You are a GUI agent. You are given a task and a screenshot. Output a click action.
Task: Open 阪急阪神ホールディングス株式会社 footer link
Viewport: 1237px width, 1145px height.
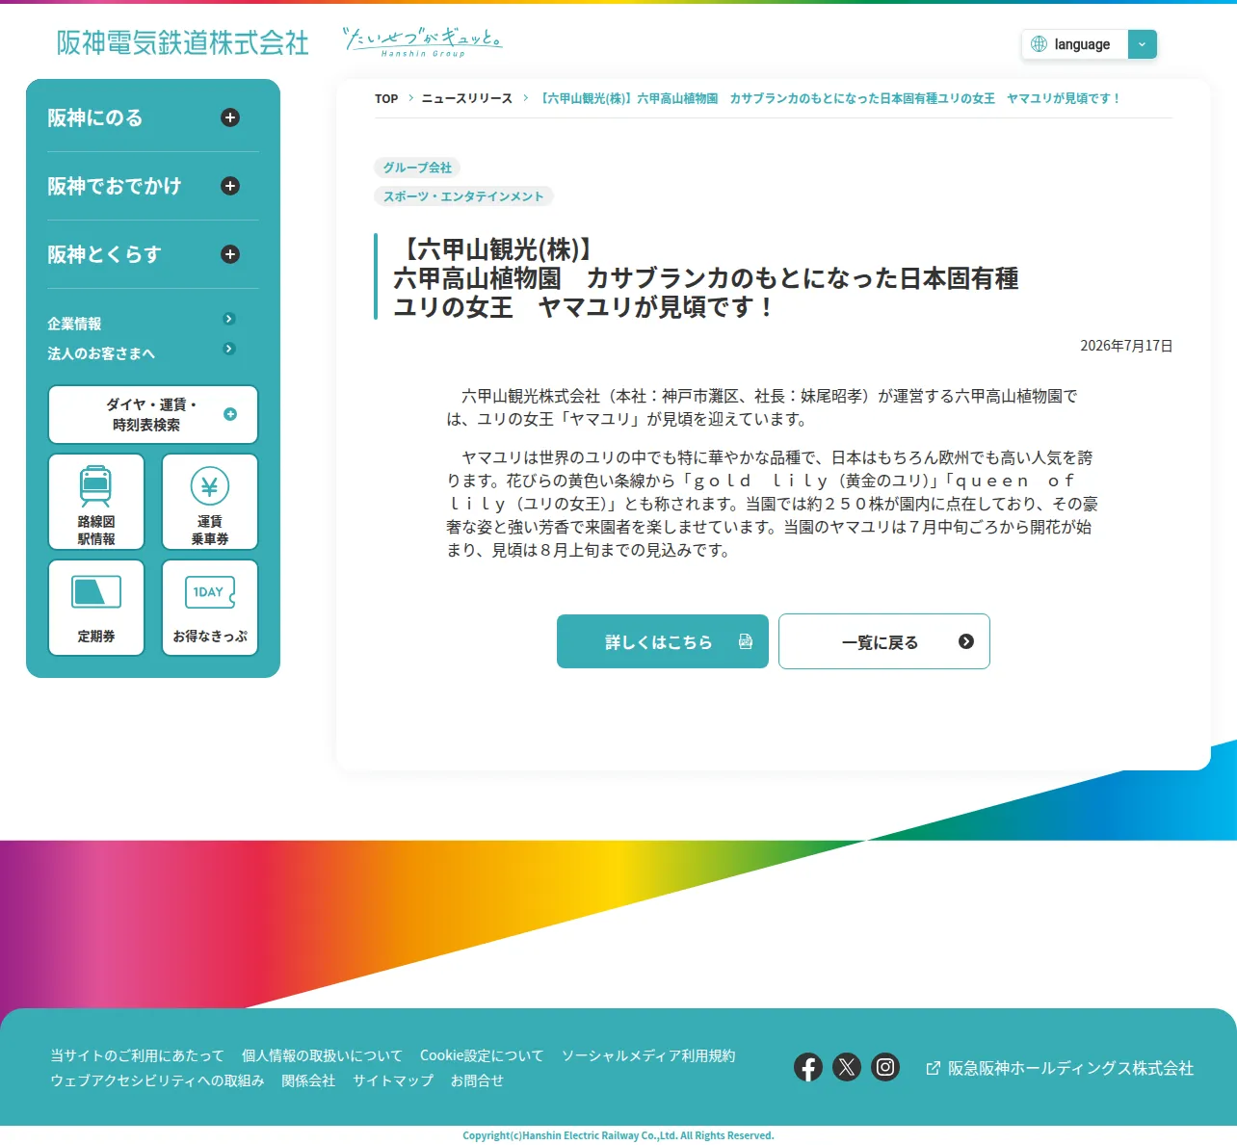(1070, 1068)
